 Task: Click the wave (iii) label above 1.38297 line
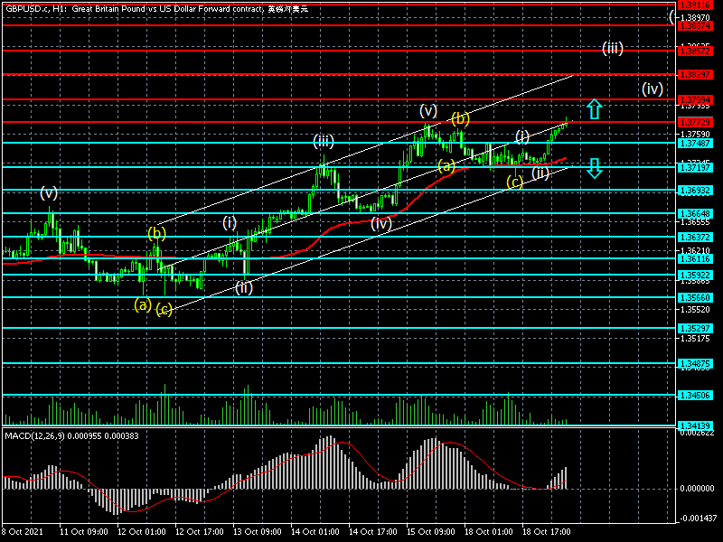click(x=613, y=48)
